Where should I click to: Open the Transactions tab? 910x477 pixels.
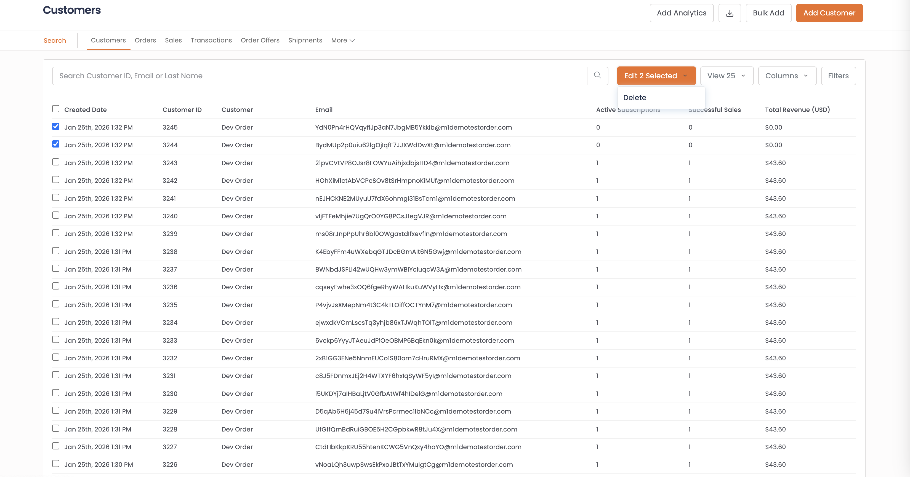211,40
